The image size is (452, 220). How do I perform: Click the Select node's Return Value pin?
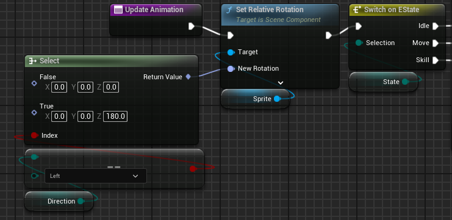pyautogui.click(x=188, y=77)
